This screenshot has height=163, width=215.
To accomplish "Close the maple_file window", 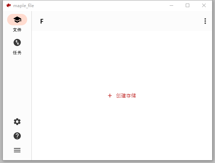I will [x=204, y=5].
